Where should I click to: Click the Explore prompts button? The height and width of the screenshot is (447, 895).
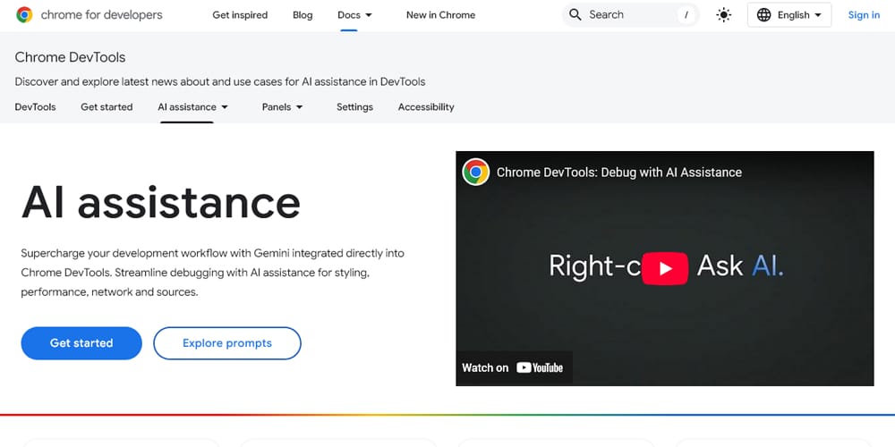pyautogui.click(x=227, y=343)
